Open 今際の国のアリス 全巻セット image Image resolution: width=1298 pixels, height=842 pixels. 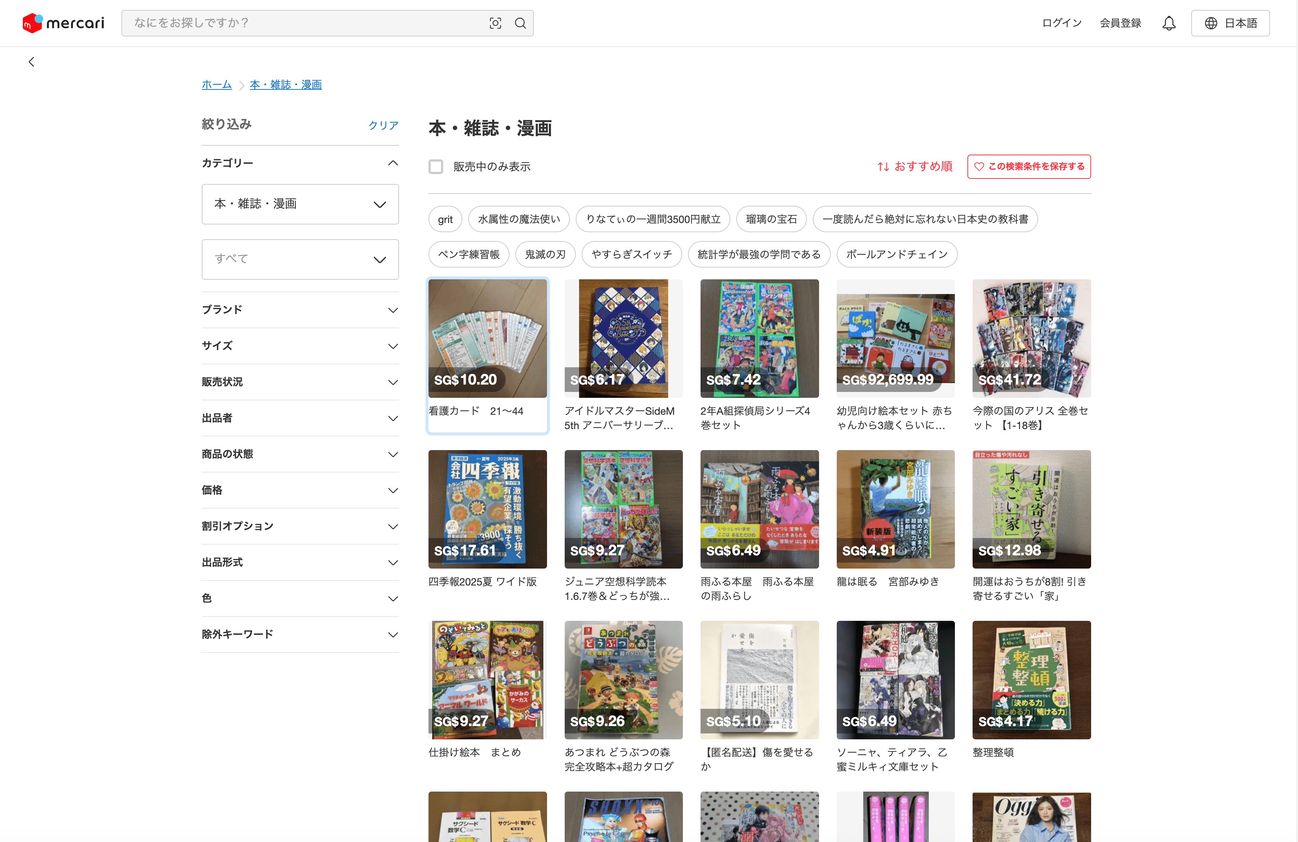pyautogui.click(x=1031, y=338)
